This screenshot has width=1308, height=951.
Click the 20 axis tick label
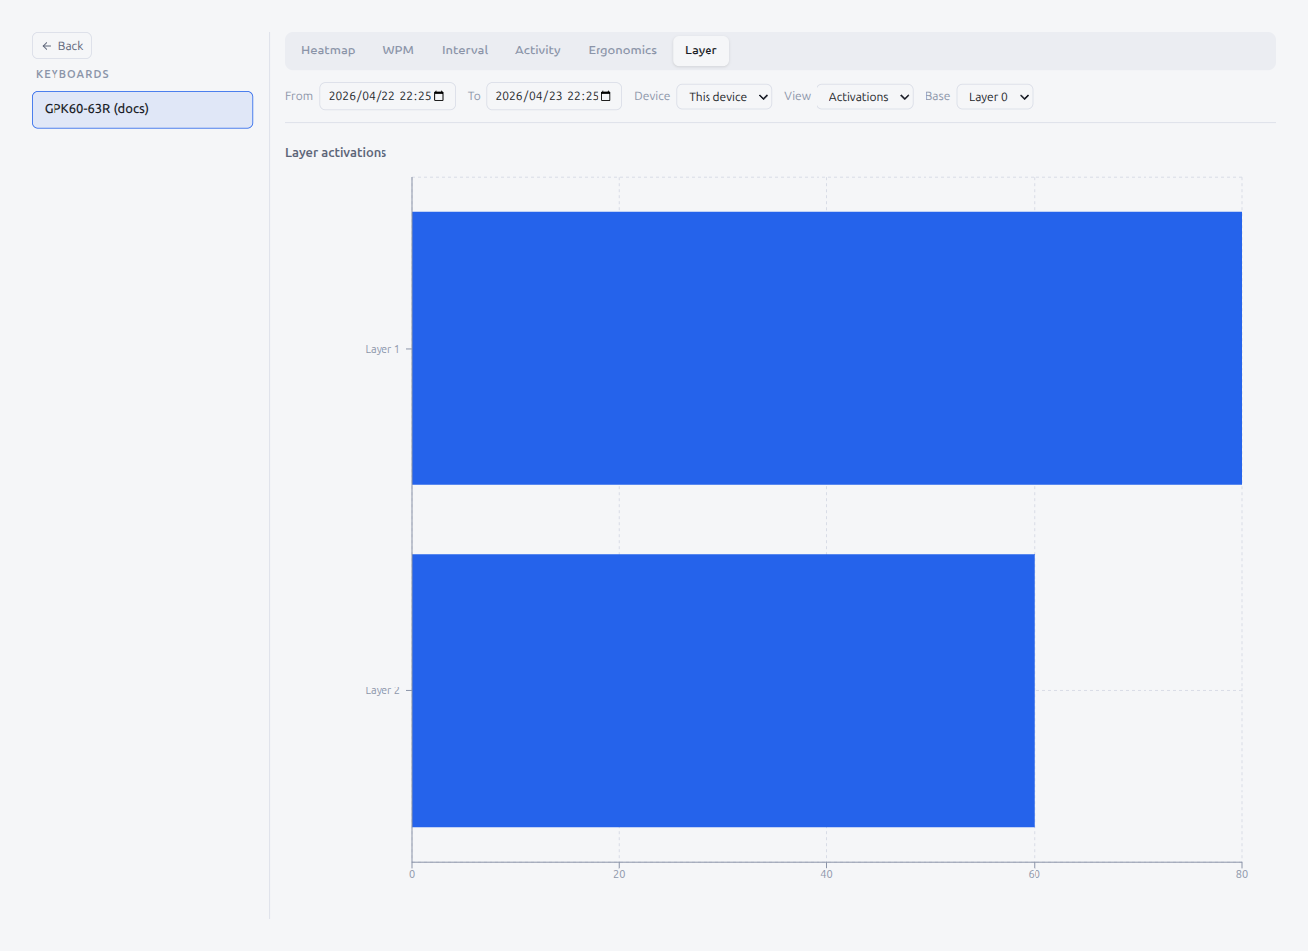619,874
